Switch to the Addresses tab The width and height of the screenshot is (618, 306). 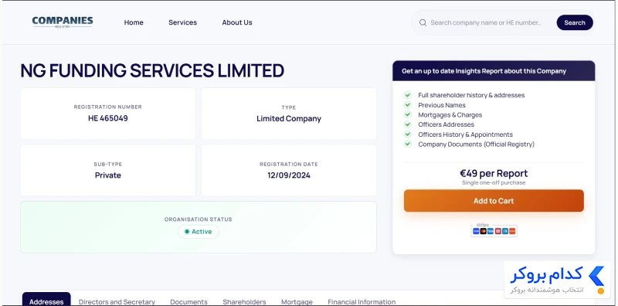(46, 299)
